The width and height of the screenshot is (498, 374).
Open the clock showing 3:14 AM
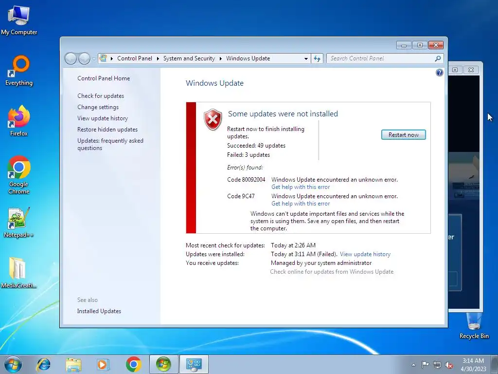pyautogui.click(x=473, y=364)
